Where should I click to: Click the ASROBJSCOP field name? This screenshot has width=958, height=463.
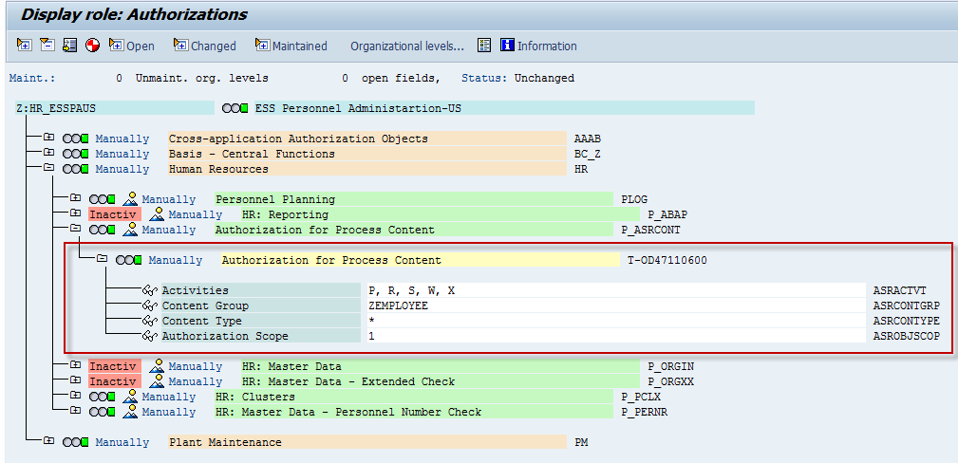tap(907, 337)
